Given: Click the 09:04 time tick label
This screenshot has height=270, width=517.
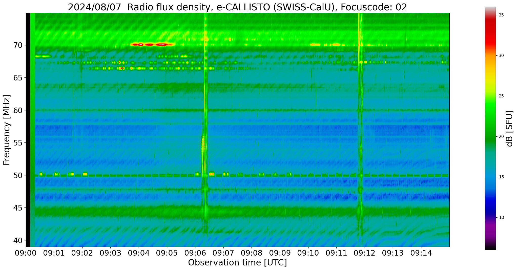Looking at the screenshot, I should pyautogui.click(x=139, y=253).
